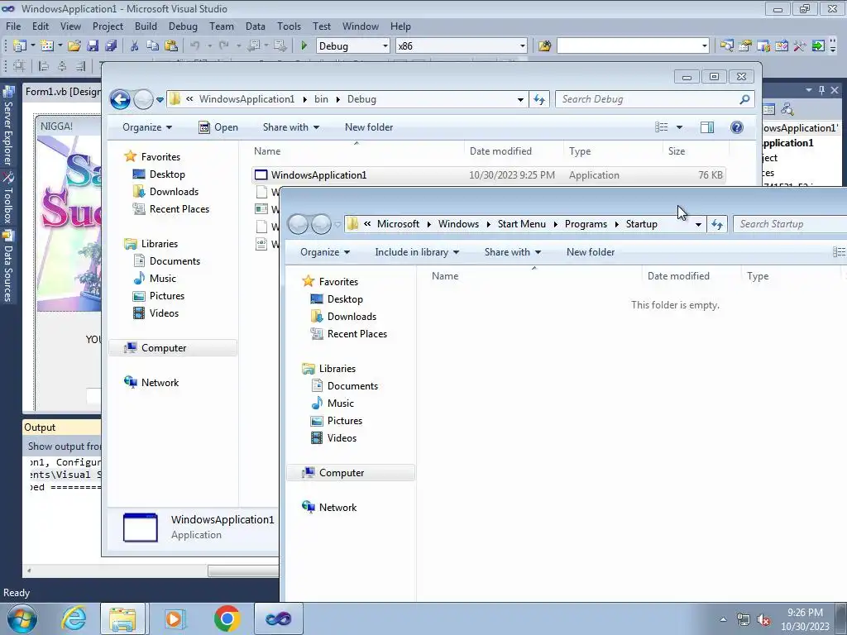Click the Navigate Forward toolbar icon
The image size is (847, 635).
tap(280, 46)
